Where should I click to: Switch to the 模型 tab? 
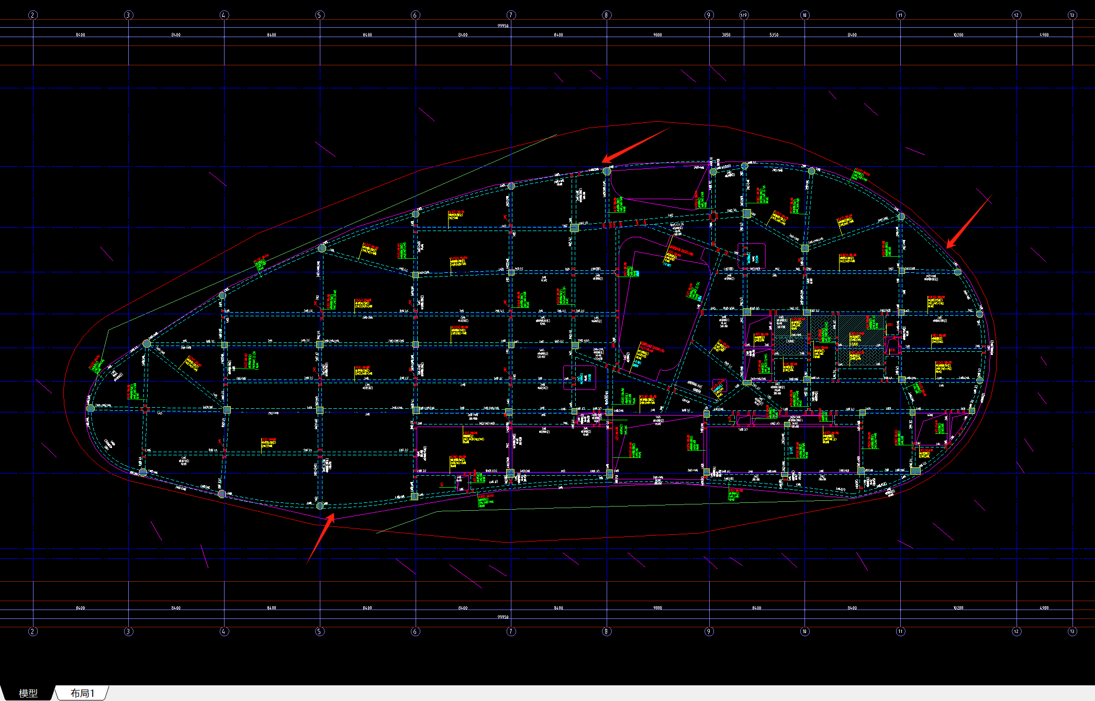28,693
